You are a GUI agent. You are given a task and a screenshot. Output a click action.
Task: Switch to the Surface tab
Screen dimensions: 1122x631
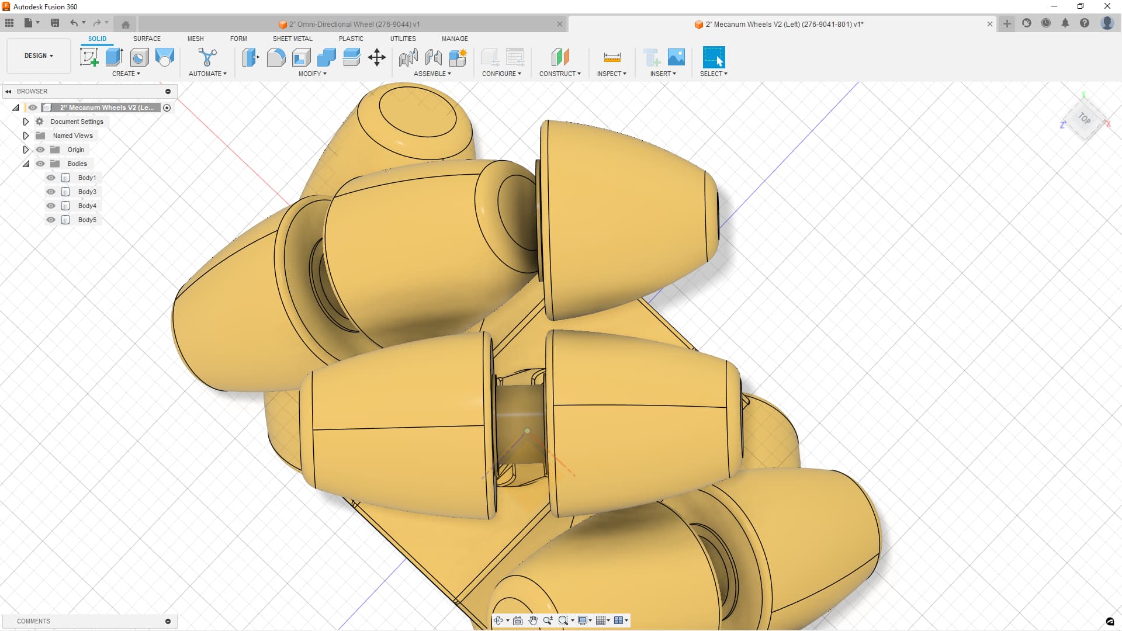[x=147, y=39]
